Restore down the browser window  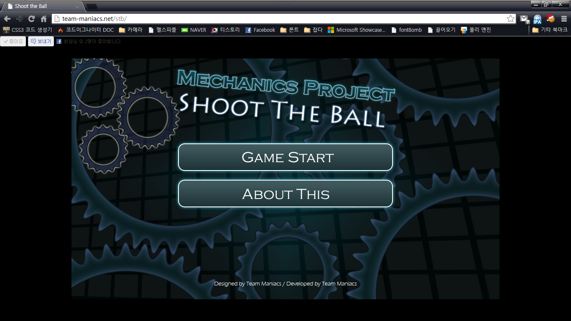point(546,4)
